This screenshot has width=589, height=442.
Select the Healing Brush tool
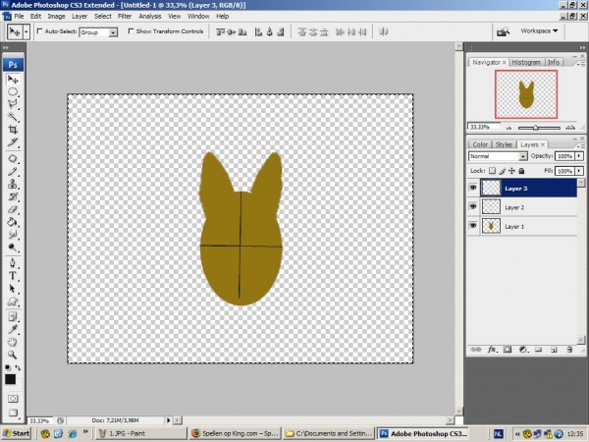tap(13, 158)
